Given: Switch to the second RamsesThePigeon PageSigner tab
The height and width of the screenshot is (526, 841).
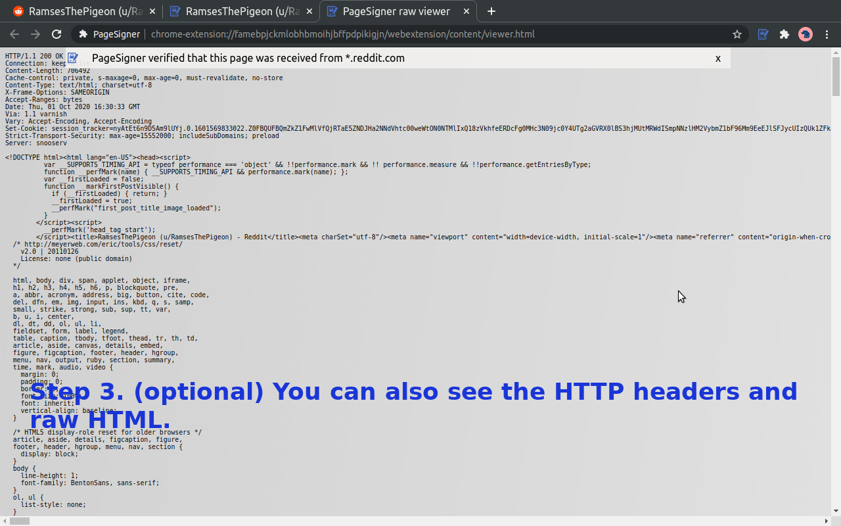Looking at the screenshot, I should 240,11.
